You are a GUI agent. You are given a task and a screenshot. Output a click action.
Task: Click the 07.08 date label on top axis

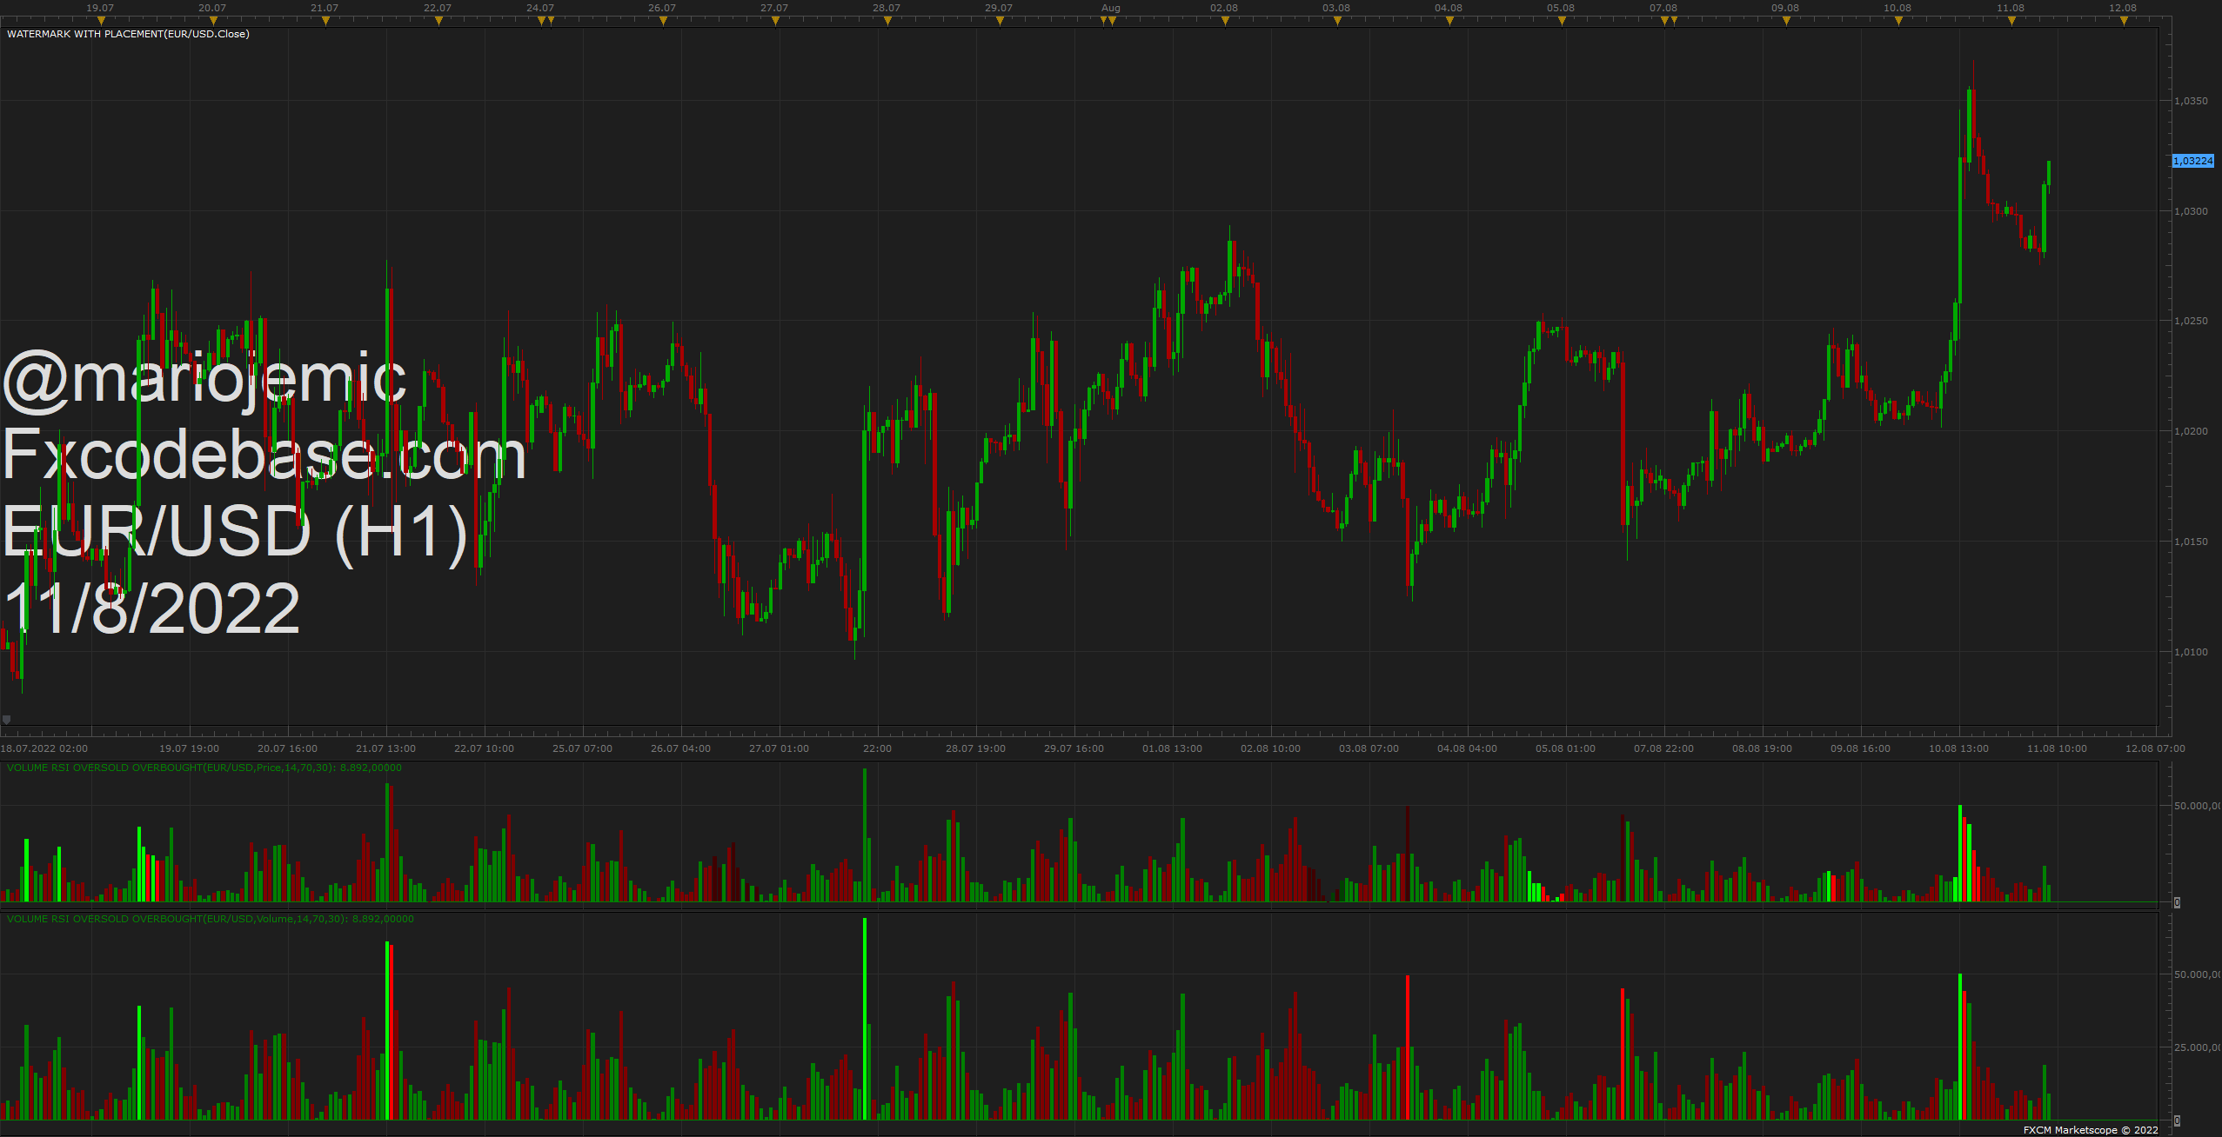coord(1663,8)
